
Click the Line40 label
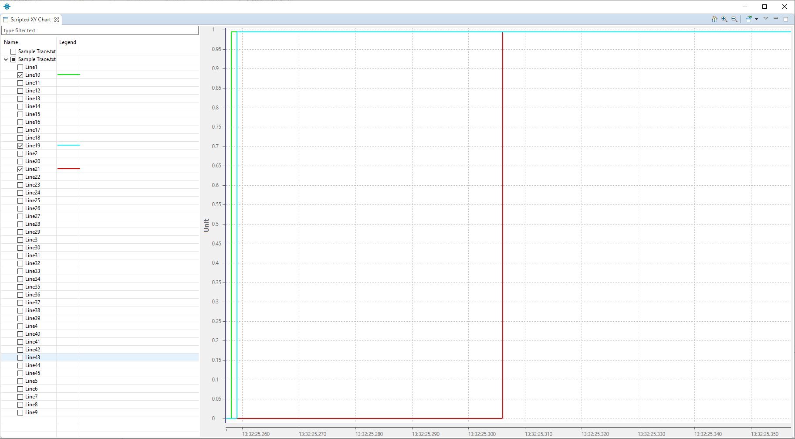click(x=33, y=334)
